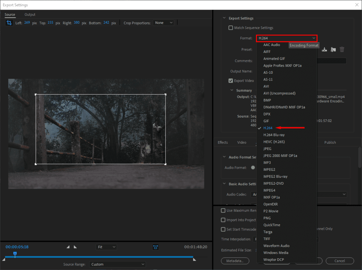The image size is (362, 270).
Task: Select the Crop tool icon
Action: click(9, 23)
